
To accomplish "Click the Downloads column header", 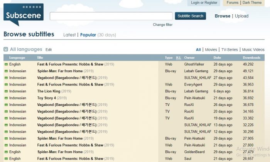I will pos(251,58).
